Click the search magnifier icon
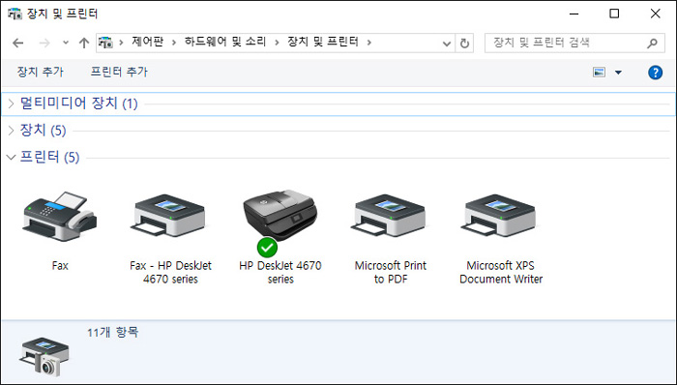677x385 pixels. (x=653, y=43)
